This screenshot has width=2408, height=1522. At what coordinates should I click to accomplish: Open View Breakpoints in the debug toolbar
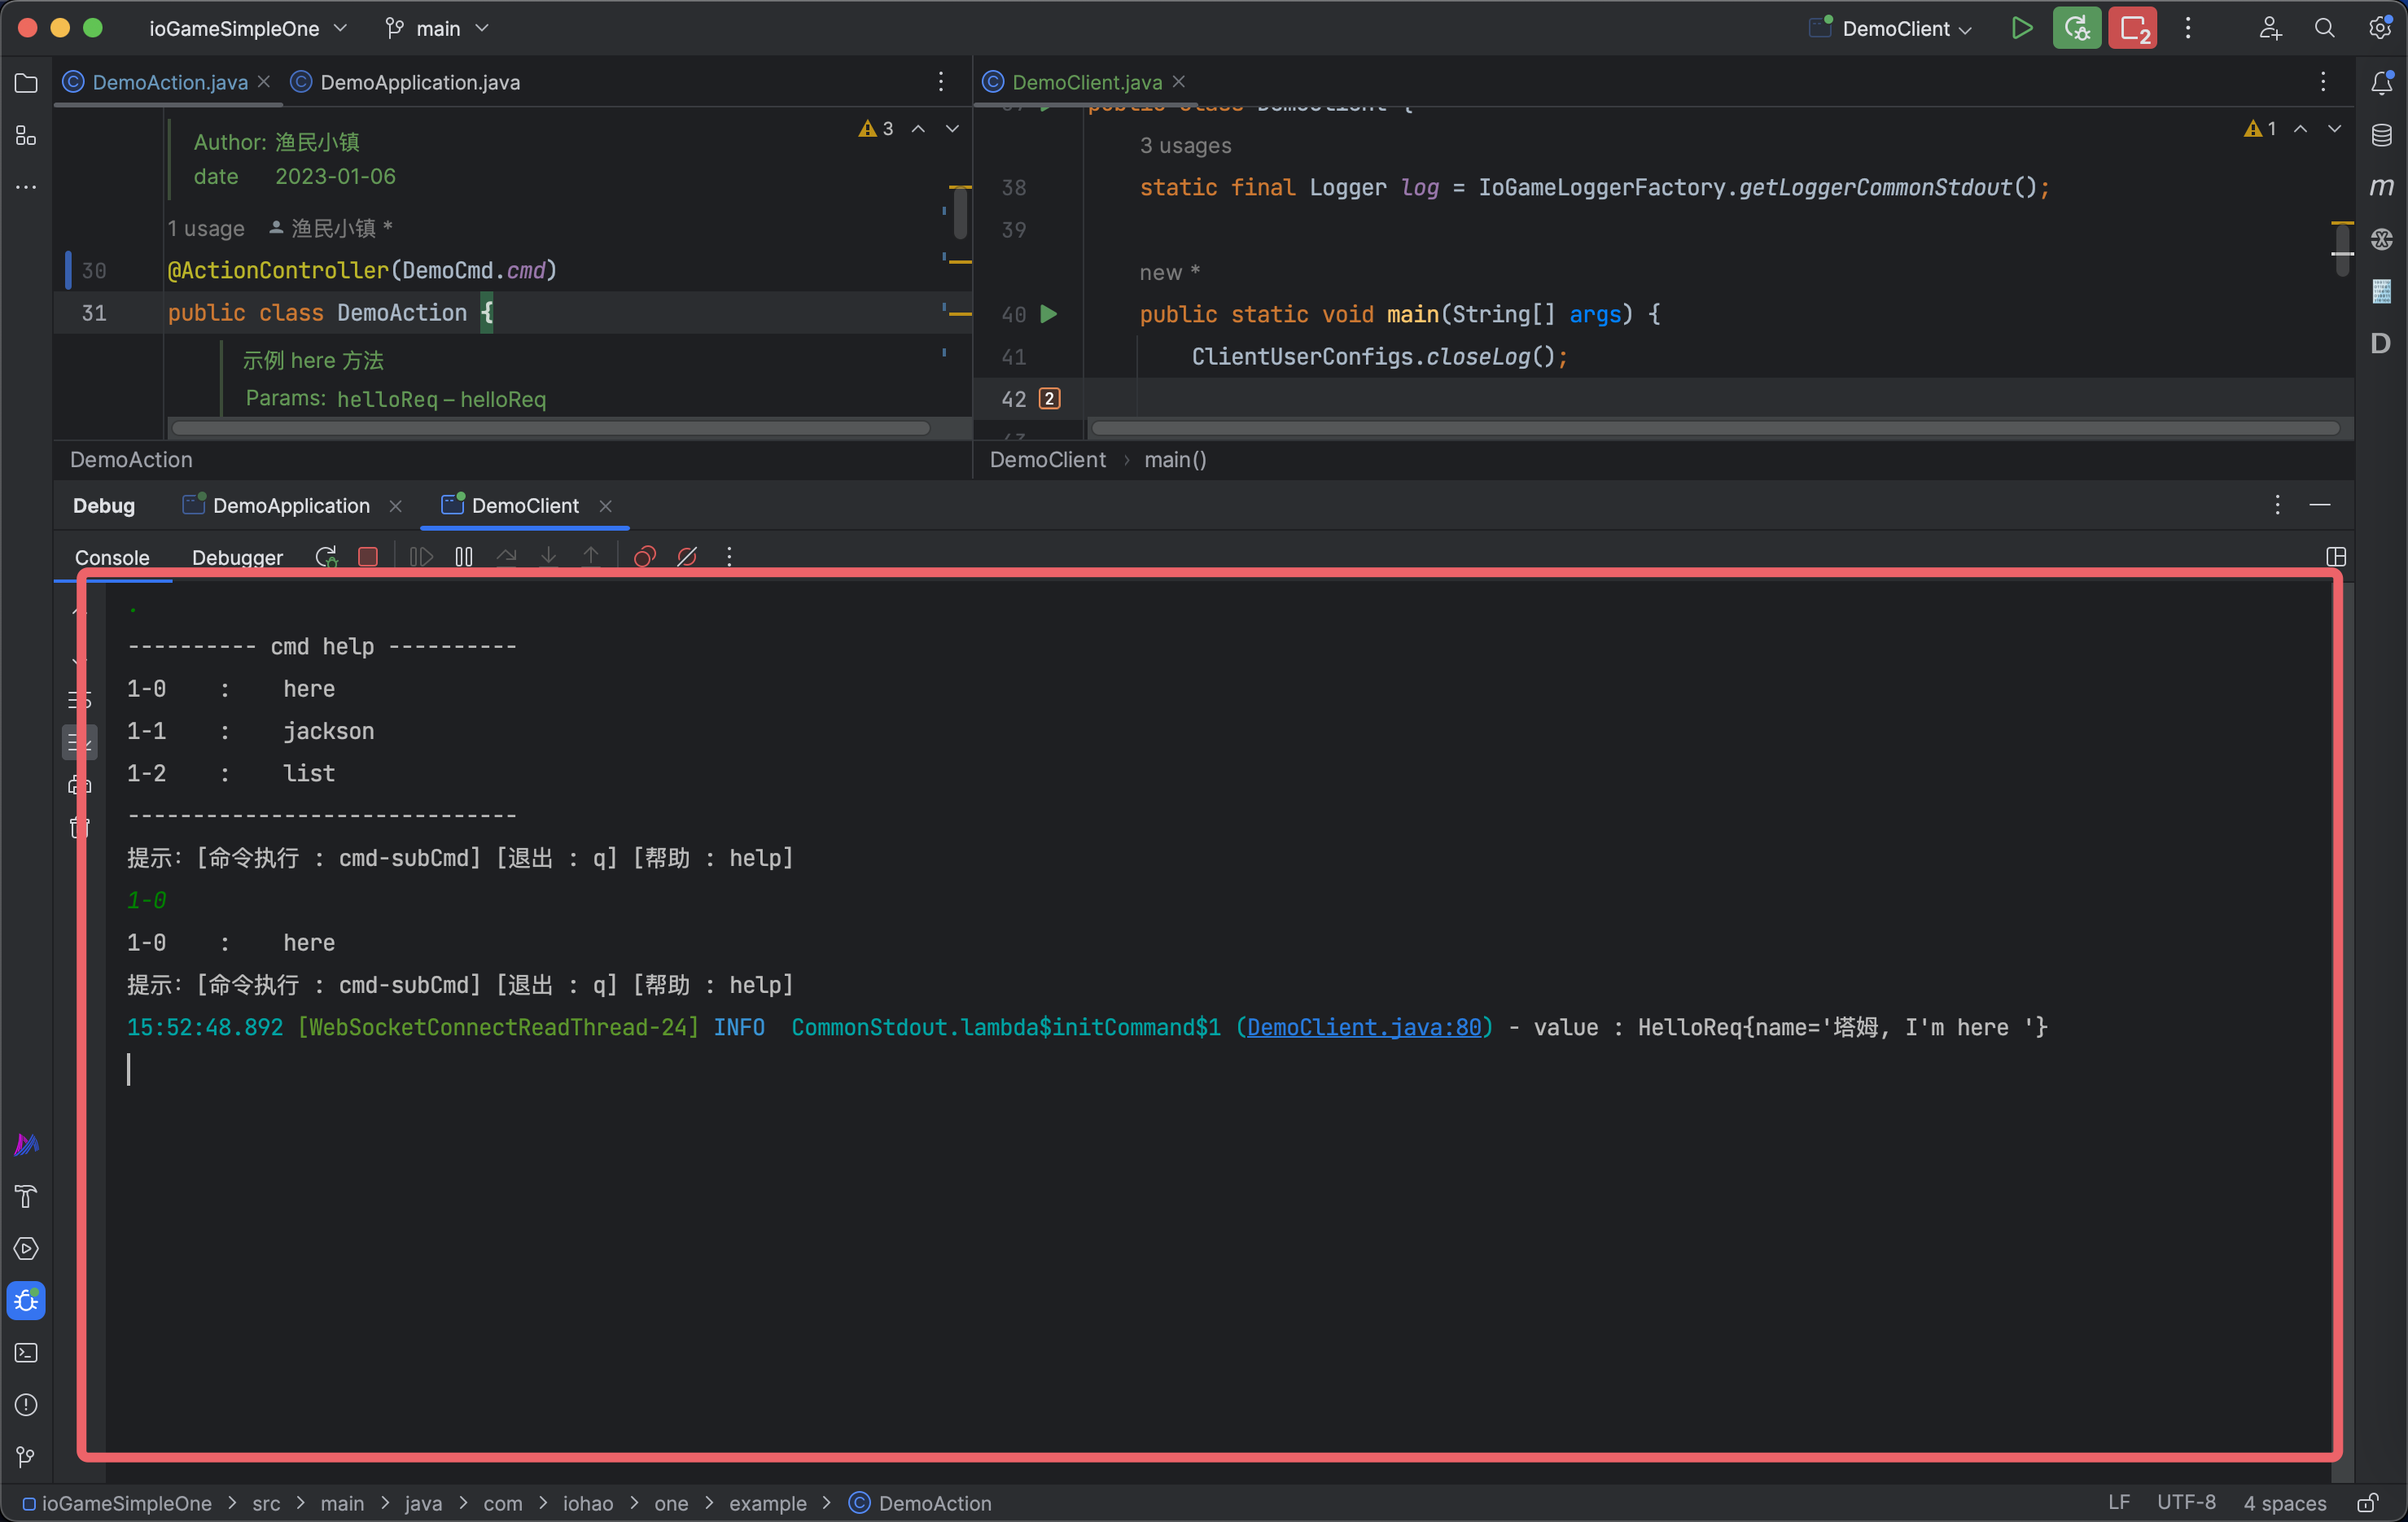645,557
